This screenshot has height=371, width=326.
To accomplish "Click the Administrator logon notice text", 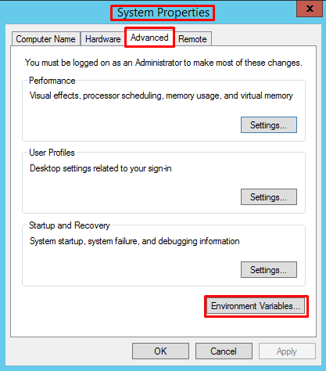I will pos(163,63).
